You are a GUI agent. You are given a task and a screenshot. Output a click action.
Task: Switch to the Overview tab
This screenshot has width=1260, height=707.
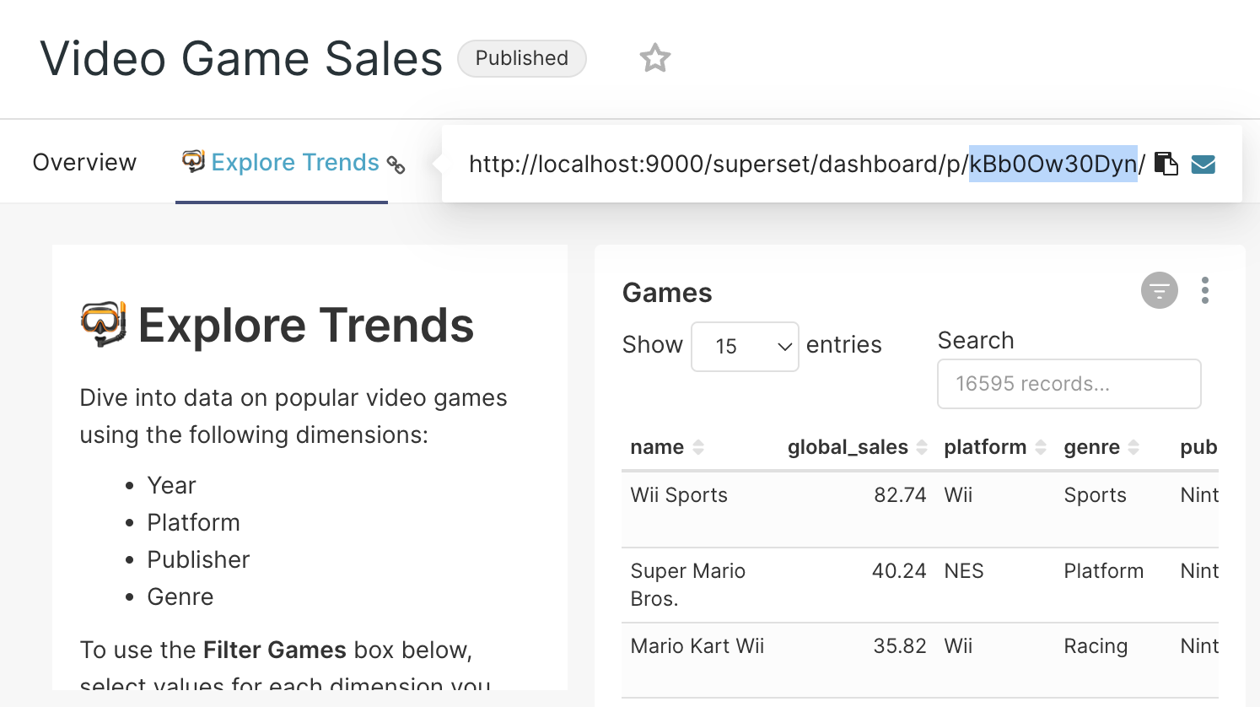(84, 162)
